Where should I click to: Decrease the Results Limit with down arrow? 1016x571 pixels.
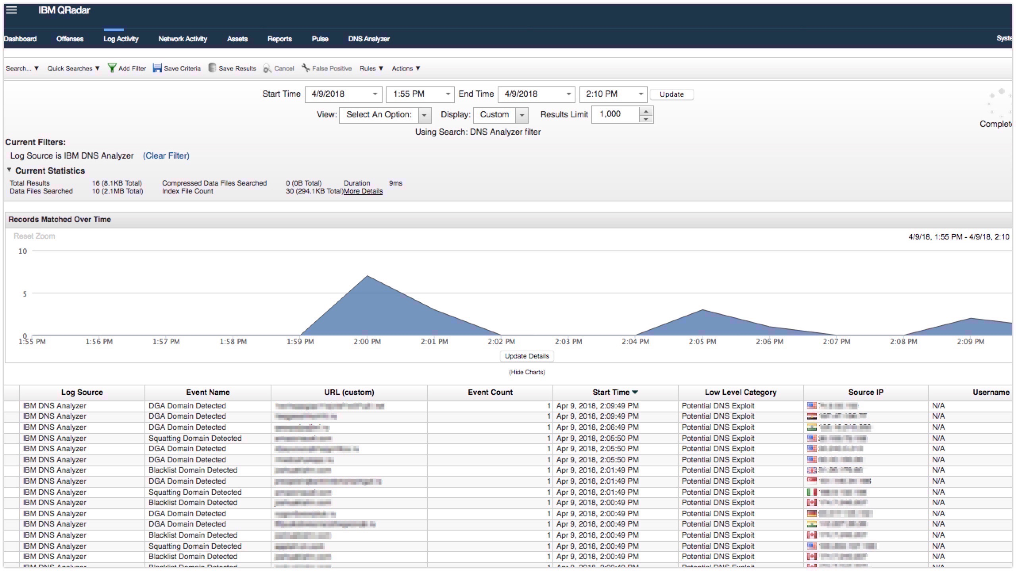pyautogui.click(x=646, y=119)
